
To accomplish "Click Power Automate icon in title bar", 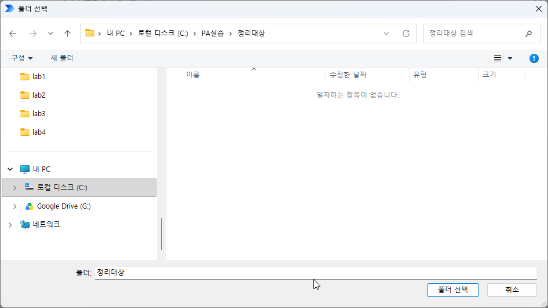I will 9,8.
